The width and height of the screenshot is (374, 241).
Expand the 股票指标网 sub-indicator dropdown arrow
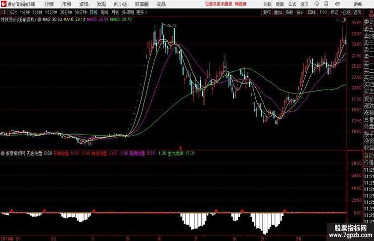point(2,153)
